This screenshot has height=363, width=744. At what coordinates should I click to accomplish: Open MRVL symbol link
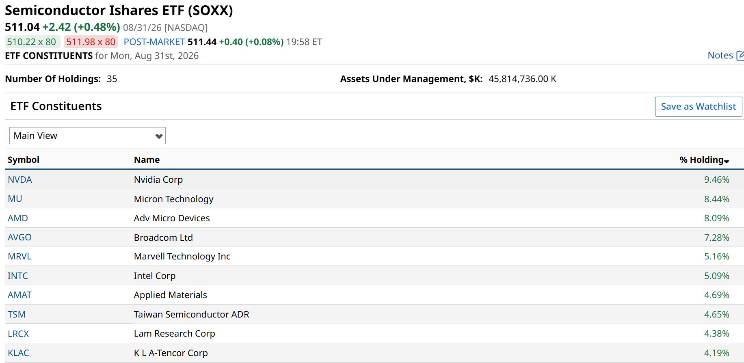(19, 256)
